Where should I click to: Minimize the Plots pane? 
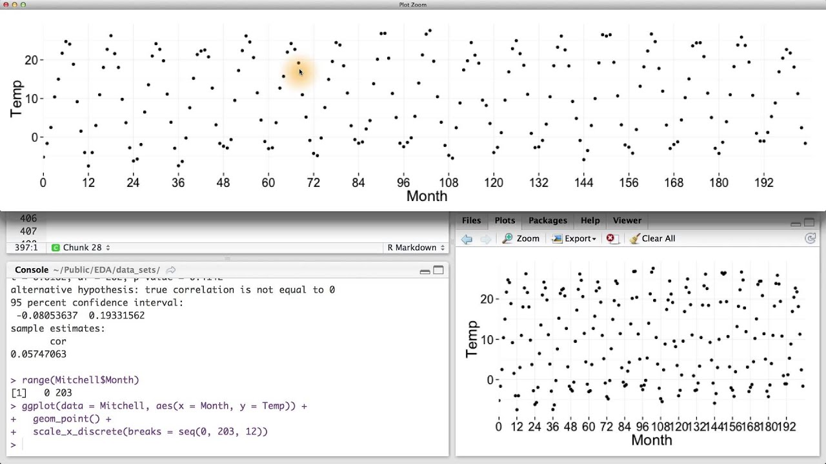[x=796, y=223]
